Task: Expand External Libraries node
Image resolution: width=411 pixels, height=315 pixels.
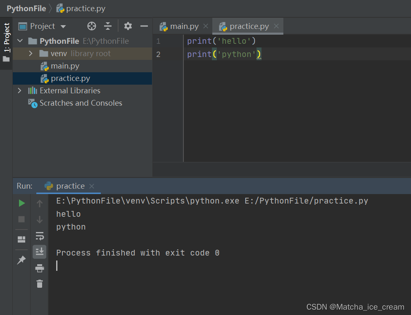Action: point(20,91)
